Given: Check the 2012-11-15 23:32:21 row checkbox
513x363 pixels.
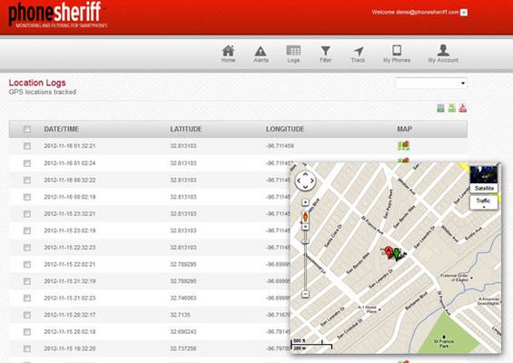Looking at the screenshot, I should click(x=27, y=214).
